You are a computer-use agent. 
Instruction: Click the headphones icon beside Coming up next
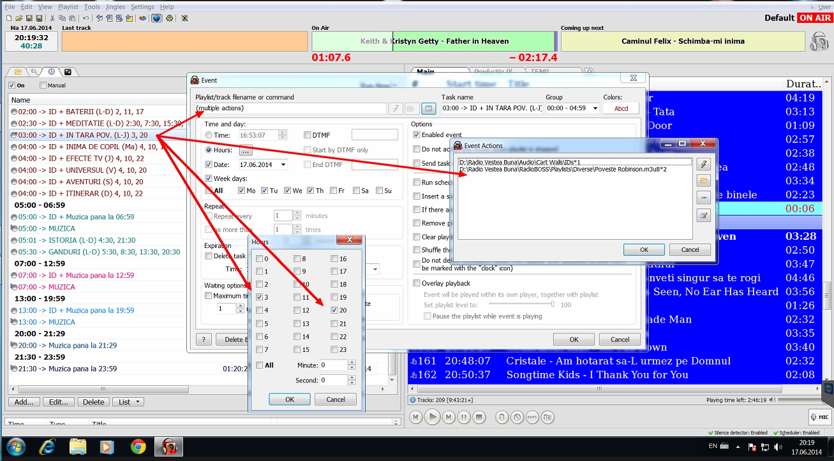(x=819, y=42)
